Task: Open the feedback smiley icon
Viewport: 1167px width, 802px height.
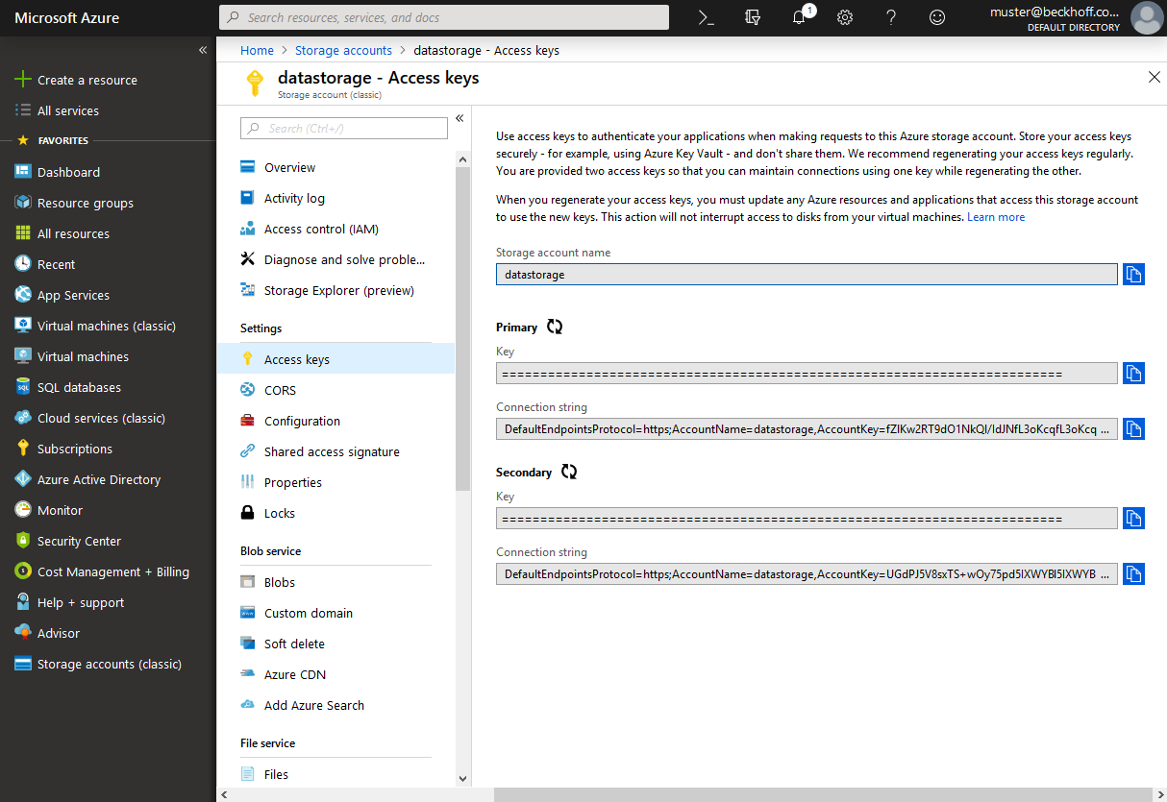Action: 937,17
